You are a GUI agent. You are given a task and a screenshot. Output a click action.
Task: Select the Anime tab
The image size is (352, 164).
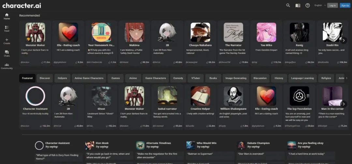pos(133,78)
